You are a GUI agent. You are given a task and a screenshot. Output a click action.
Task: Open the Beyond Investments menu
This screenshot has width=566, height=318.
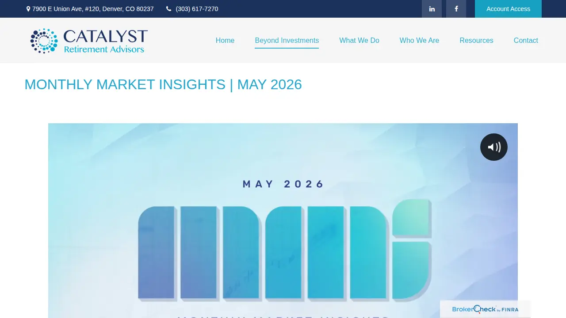[x=287, y=40]
